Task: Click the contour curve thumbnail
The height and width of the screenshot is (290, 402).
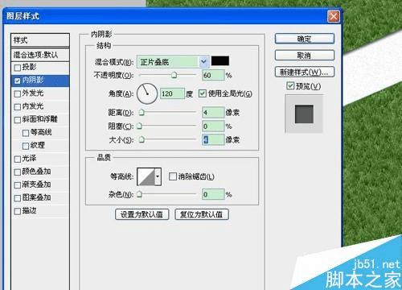Action: coord(146,176)
